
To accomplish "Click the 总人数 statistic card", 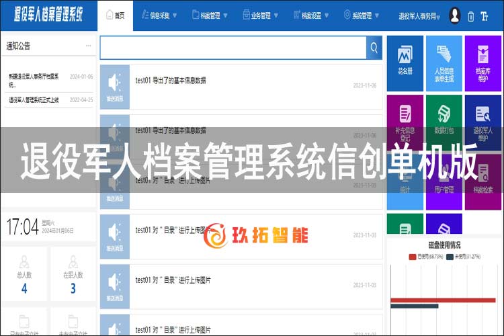I will (x=24, y=274).
